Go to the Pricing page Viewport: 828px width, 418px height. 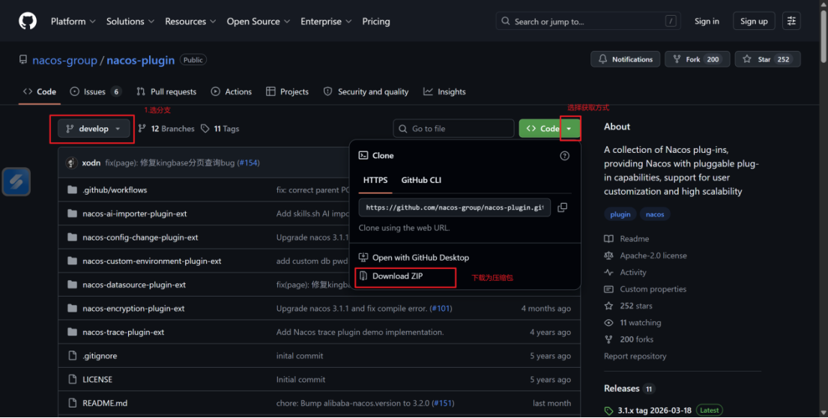(x=376, y=22)
